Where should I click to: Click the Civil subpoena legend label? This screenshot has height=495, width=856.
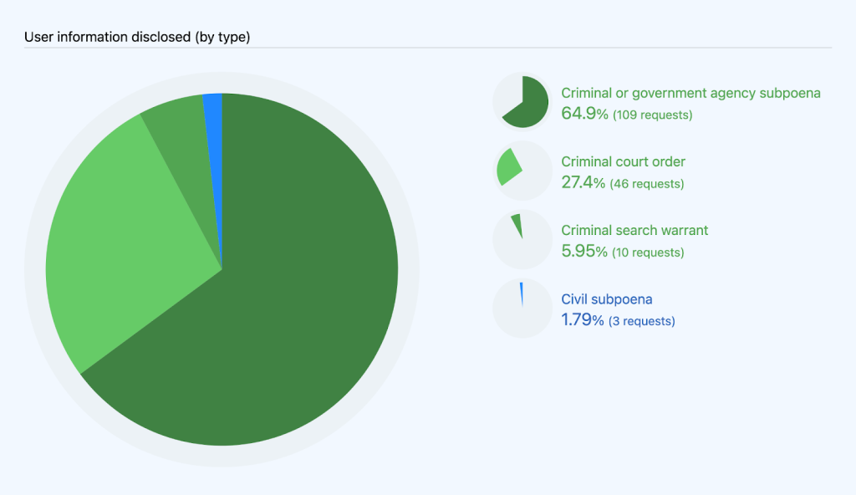tap(606, 299)
